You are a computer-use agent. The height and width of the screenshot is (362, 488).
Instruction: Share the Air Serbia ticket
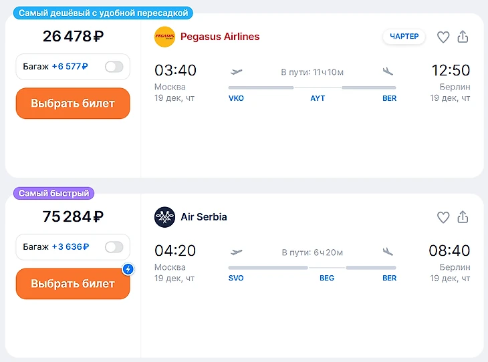click(x=463, y=218)
